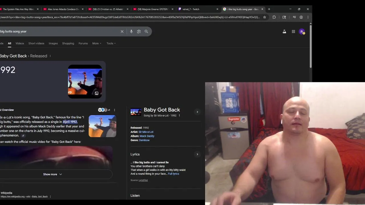Open the AI Overview three-dot menu
This screenshot has height=205, width=365.
(x=114, y=110)
